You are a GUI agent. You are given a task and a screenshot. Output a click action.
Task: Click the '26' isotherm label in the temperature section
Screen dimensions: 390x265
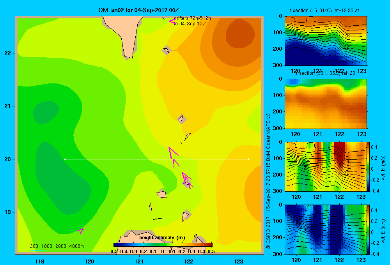point(347,36)
